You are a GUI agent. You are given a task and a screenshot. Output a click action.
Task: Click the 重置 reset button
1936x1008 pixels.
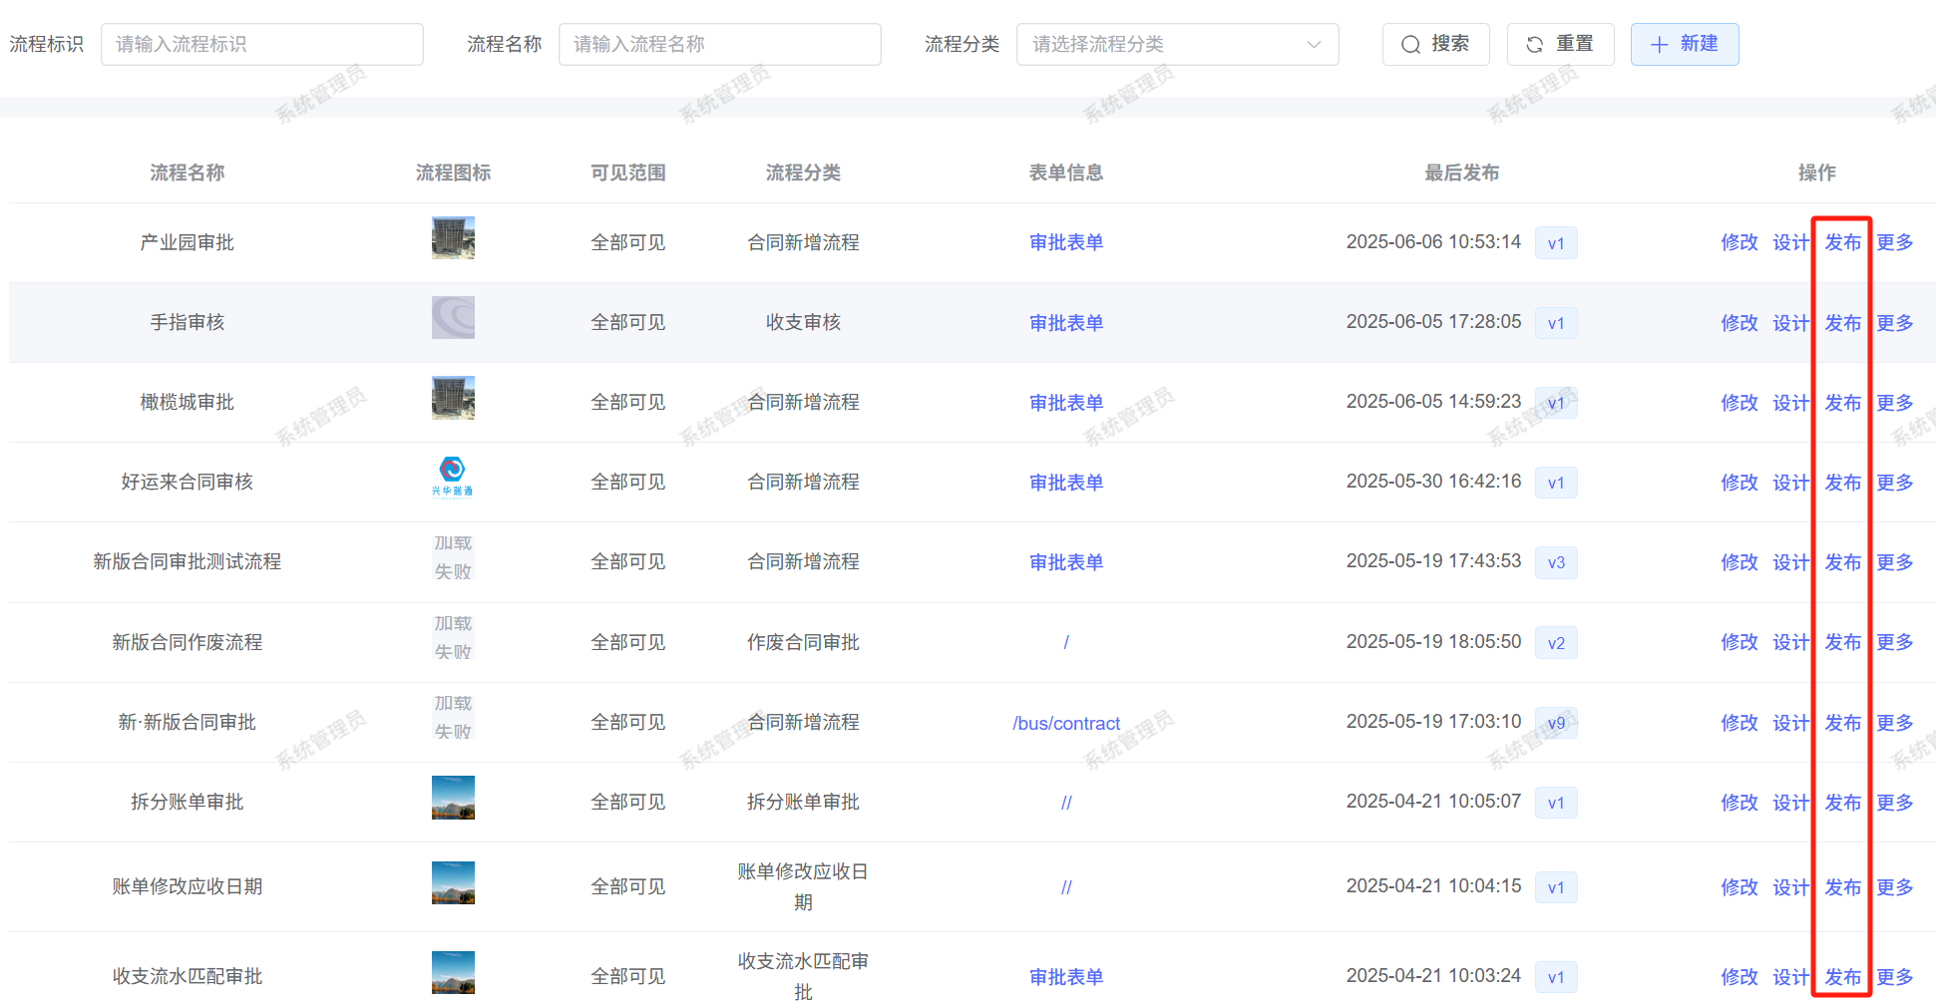pyautogui.click(x=1560, y=44)
